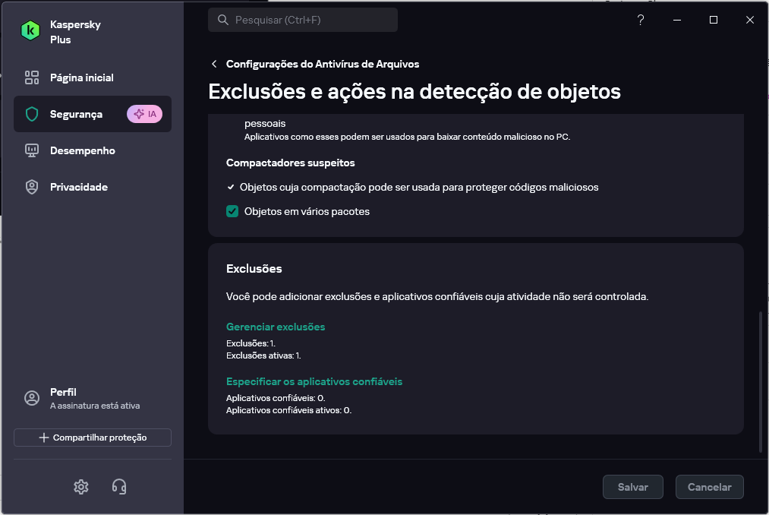Screen dimensions: 769x515
Task: Open the Segurança section
Action: click(x=76, y=114)
